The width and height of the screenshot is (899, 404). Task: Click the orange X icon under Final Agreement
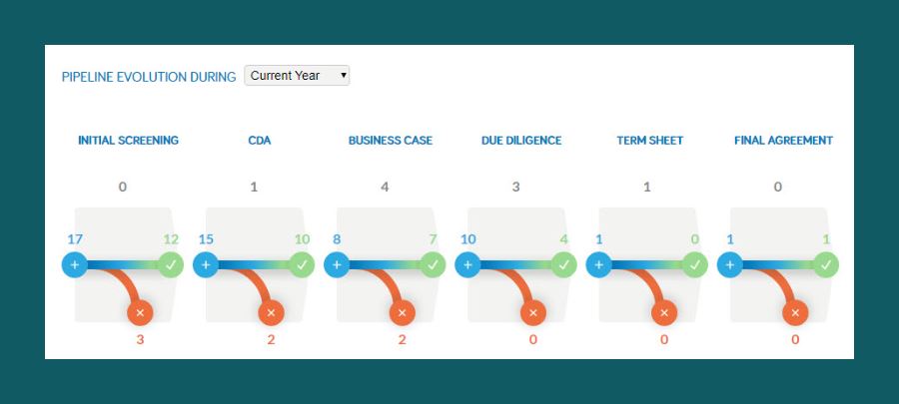coord(796,313)
